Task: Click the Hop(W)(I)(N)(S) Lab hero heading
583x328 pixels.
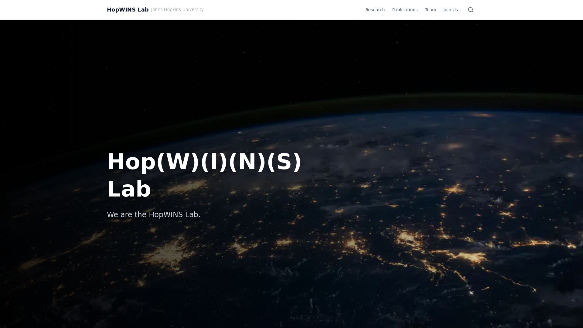Action: [x=204, y=175]
